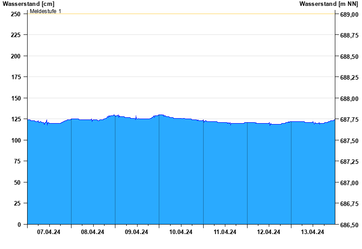Select the 687,75 right axis value
This screenshot has height=249, width=362.
click(349, 120)
